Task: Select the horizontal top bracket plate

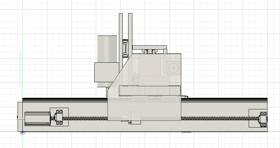Action: point(150,47)
